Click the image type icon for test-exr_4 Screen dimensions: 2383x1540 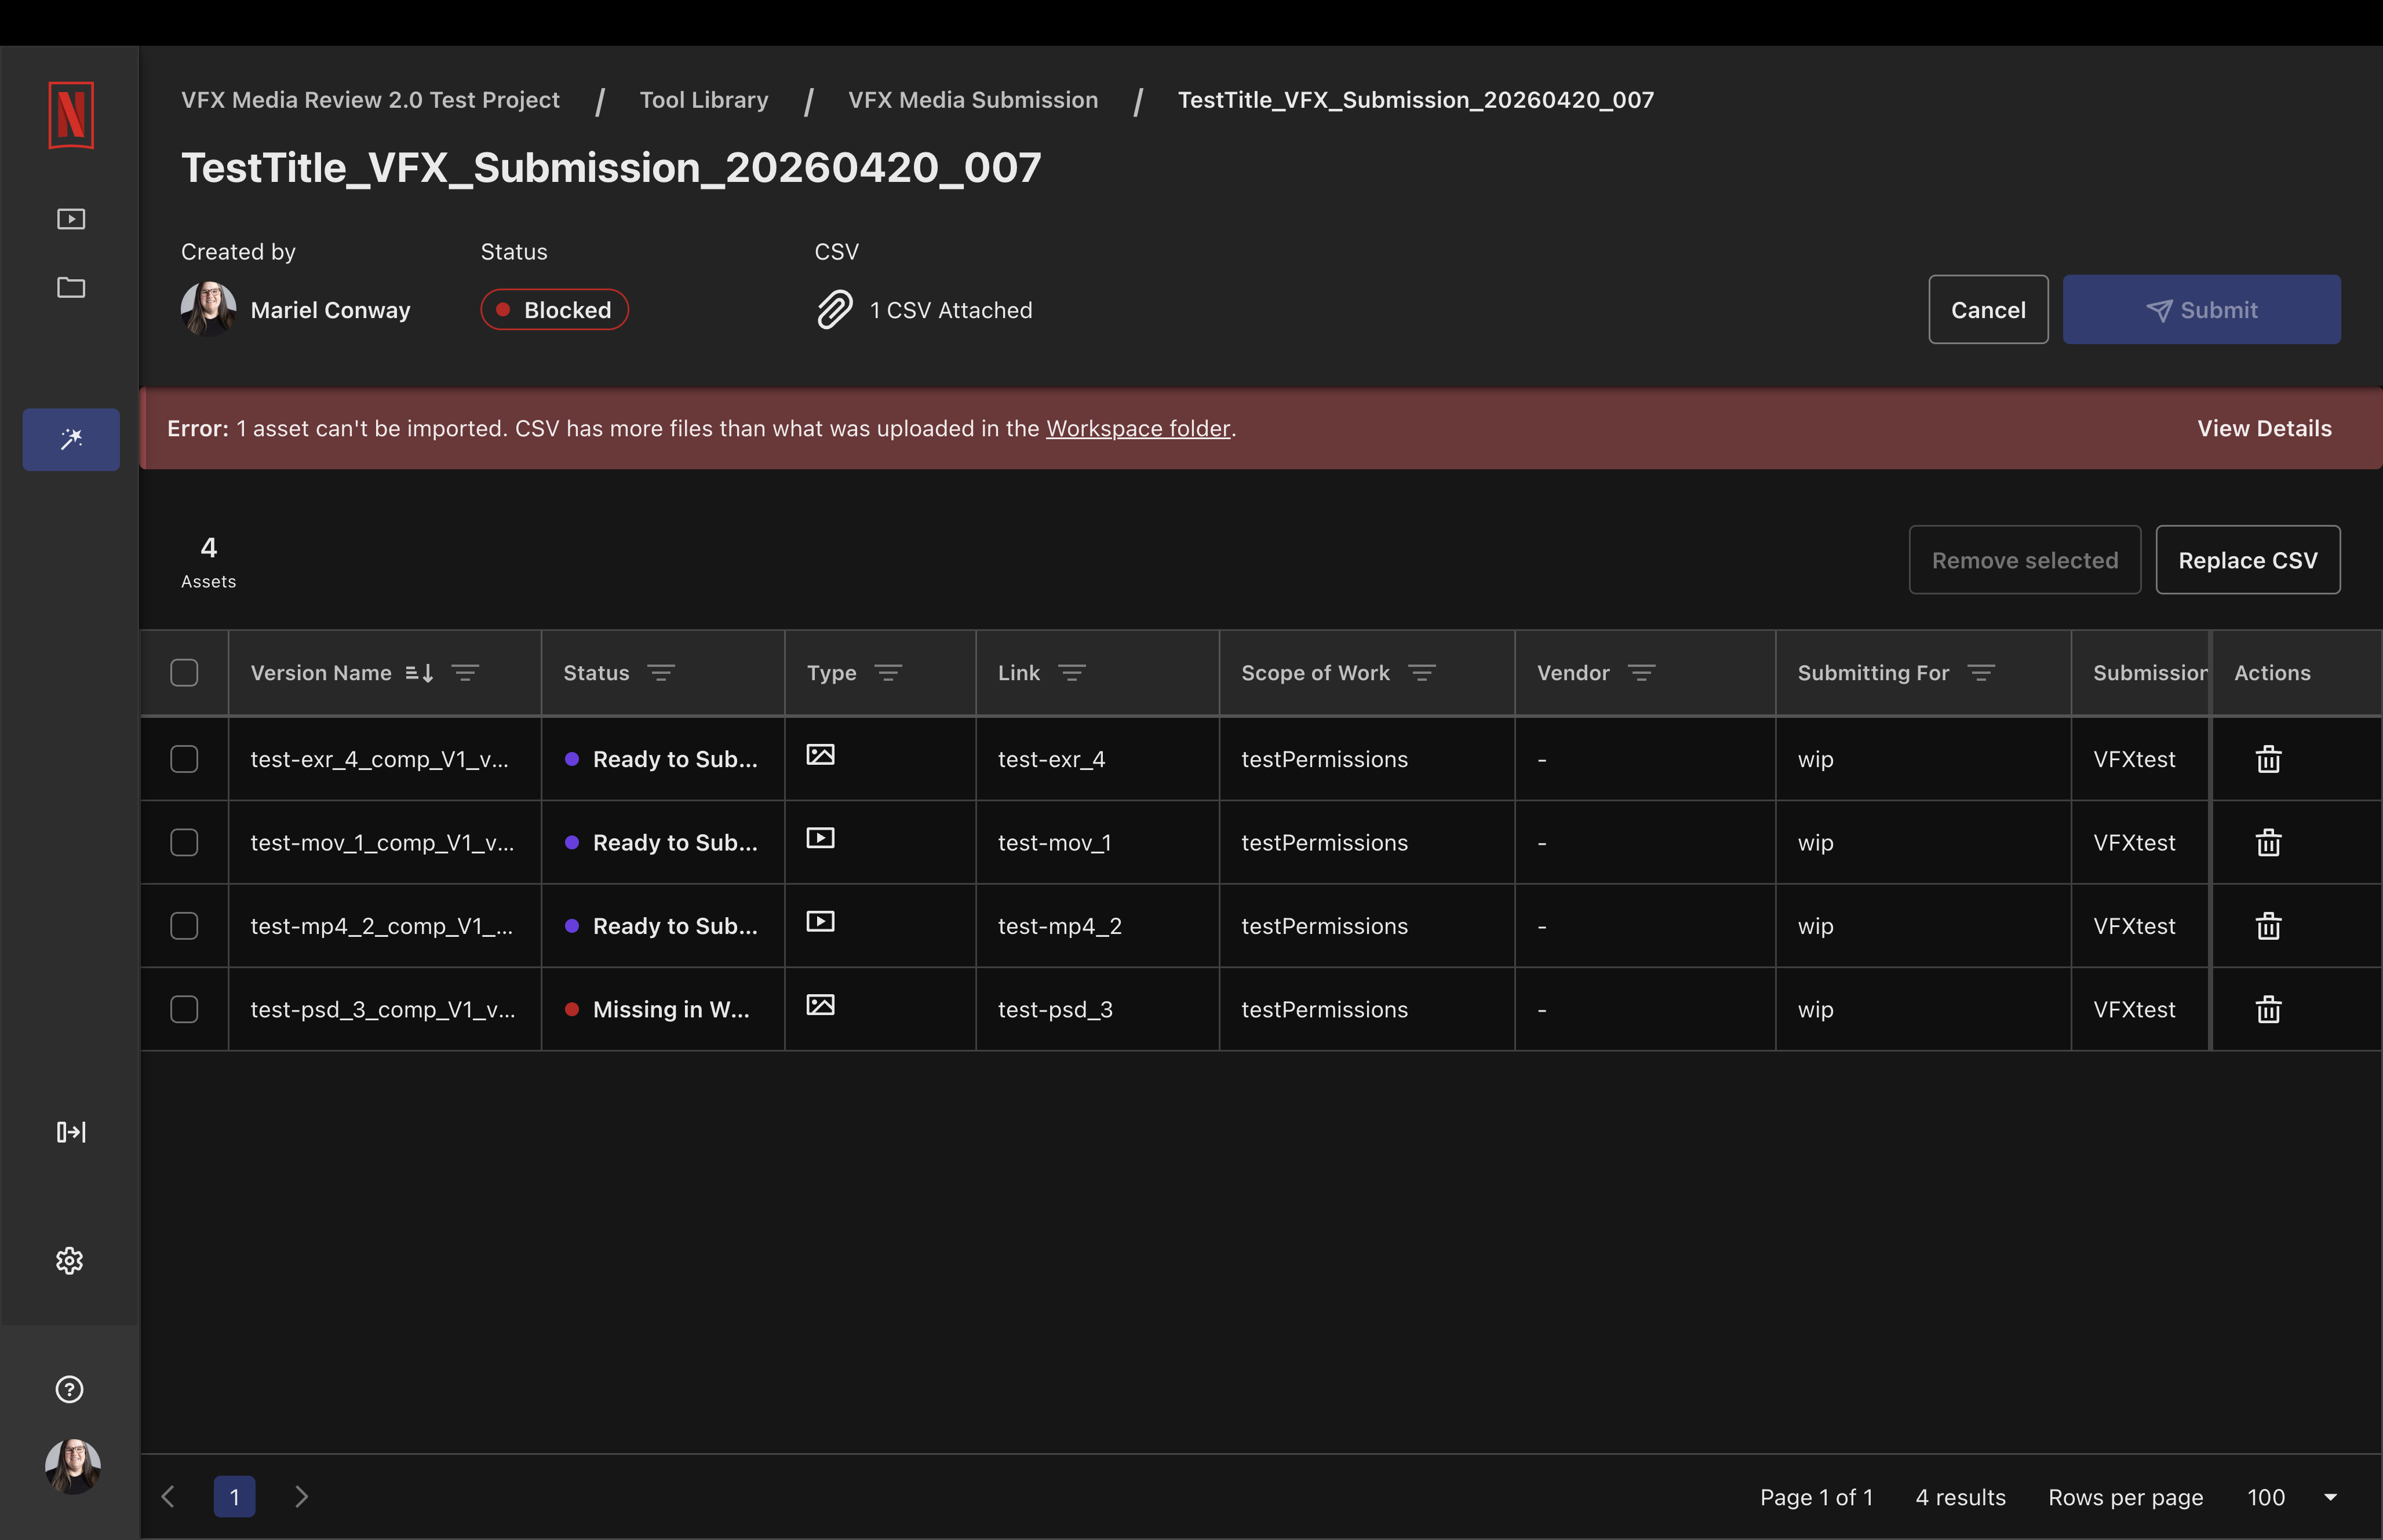click(x=820, y=755)
